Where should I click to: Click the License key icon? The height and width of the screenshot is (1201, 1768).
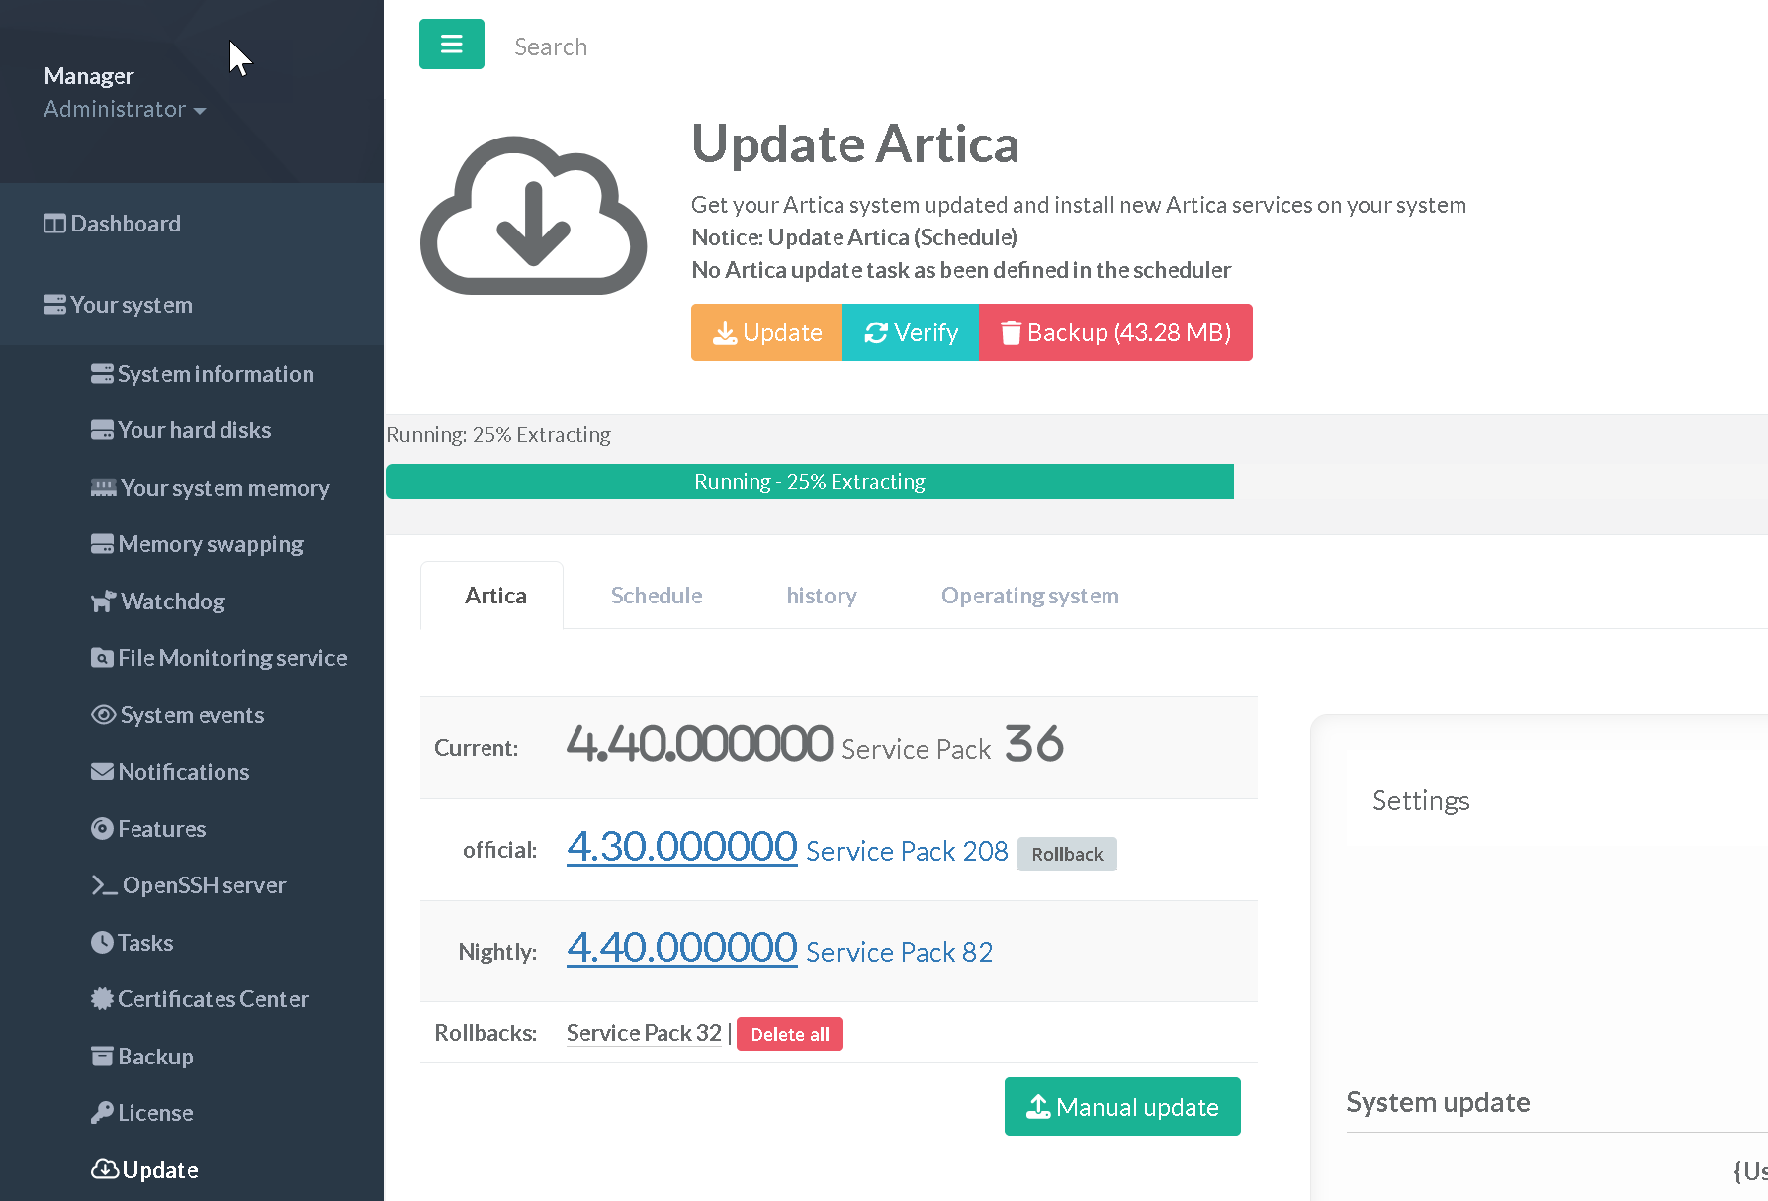click(x=102, y=1113)
